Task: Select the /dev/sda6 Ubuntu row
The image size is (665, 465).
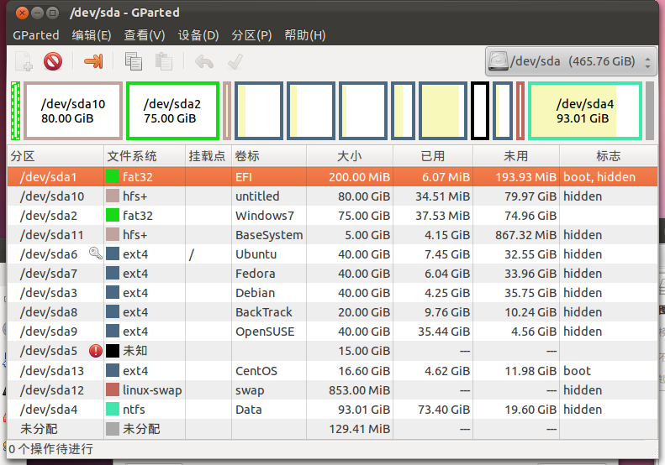Action: pyautogui.click(x=333, y=254)
